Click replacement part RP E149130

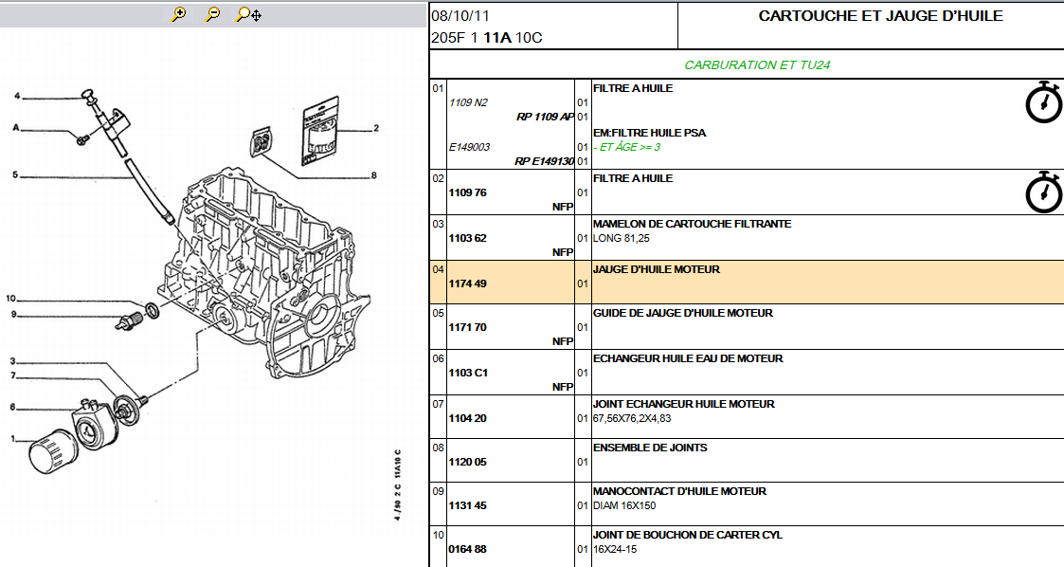(544, 161)
